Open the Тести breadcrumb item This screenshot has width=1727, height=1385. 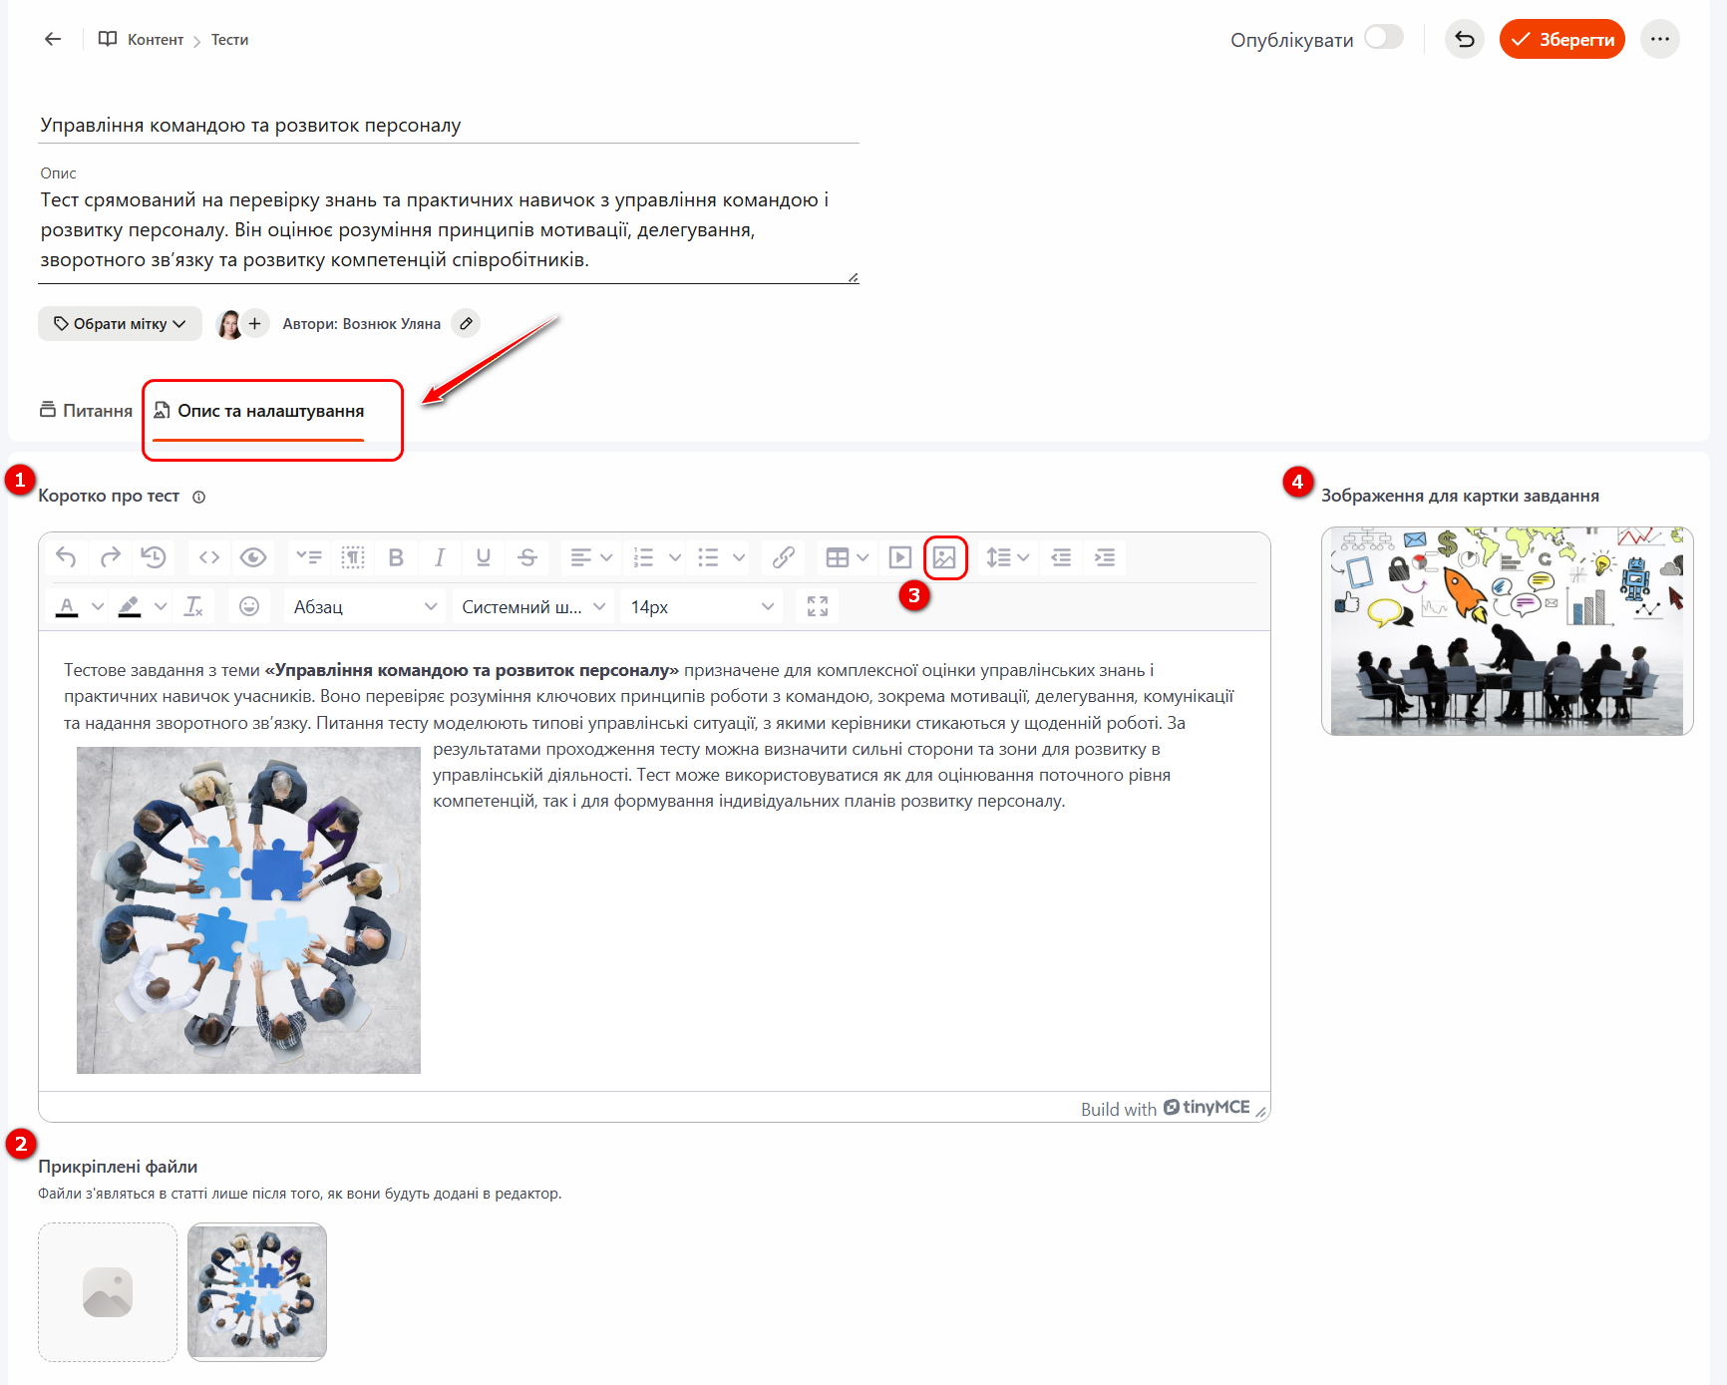point(229,40)
